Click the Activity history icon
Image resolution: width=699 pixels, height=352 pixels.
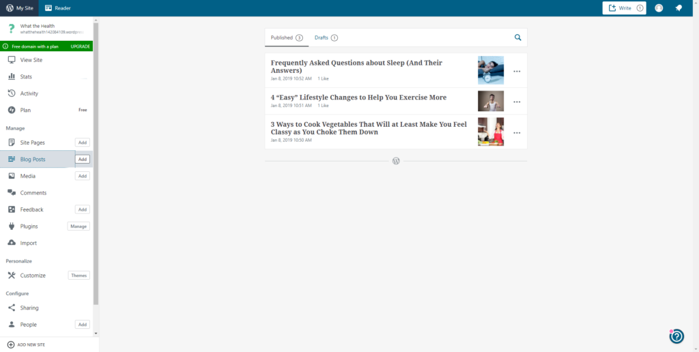point(12,93)
